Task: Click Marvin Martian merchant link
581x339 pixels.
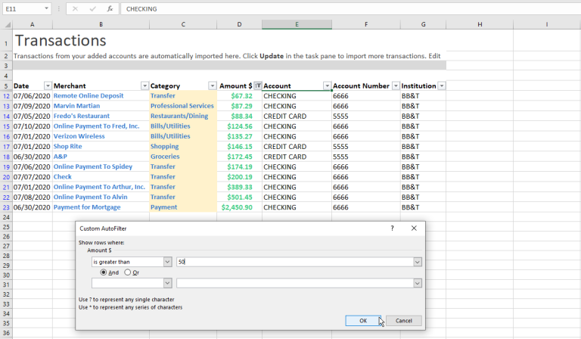Action: pos(76,106)
